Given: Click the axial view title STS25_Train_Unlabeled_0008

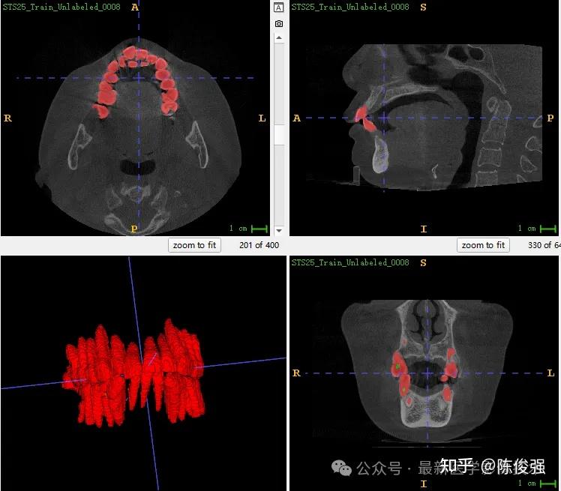Looking at the screenshot, I should coord(61,7).
